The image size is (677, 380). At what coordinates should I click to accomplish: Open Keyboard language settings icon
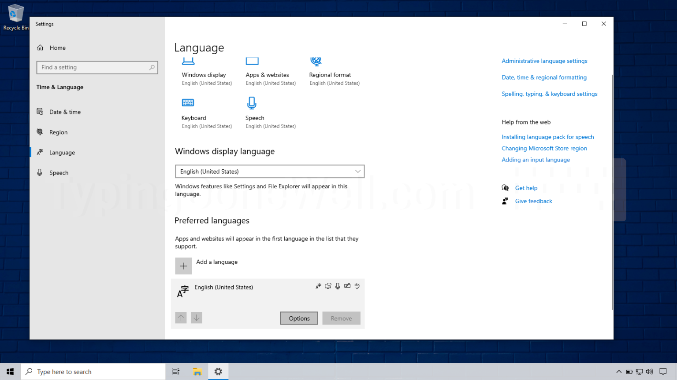(x=188, y=102)
